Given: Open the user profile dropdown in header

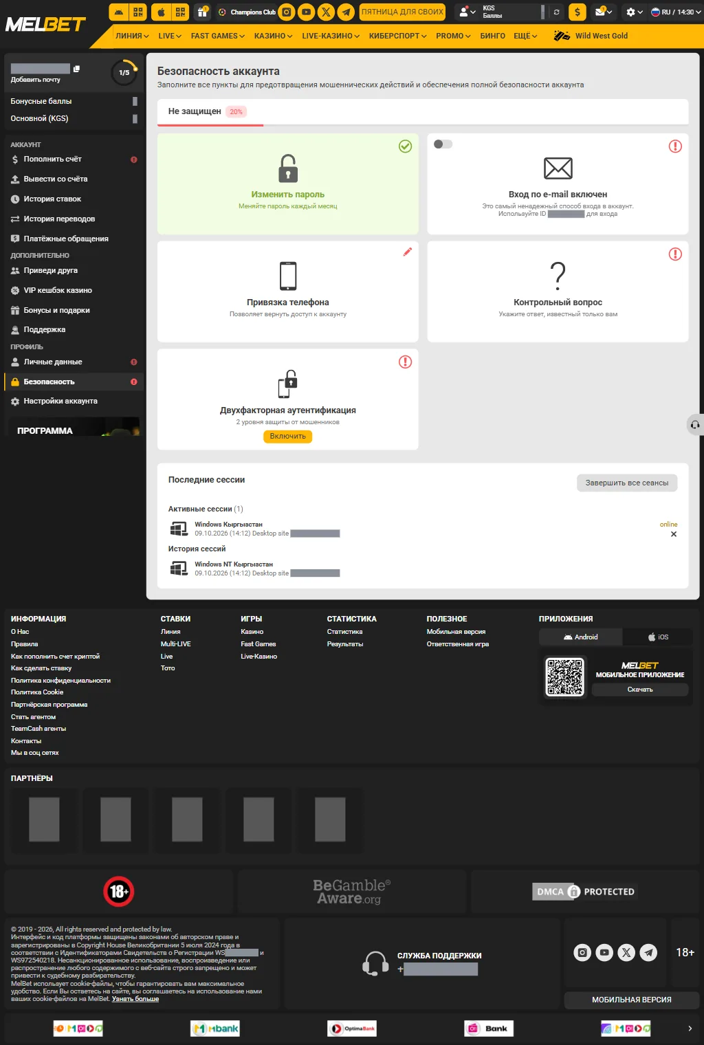Looking at the screenshot, I should (467, 12).
